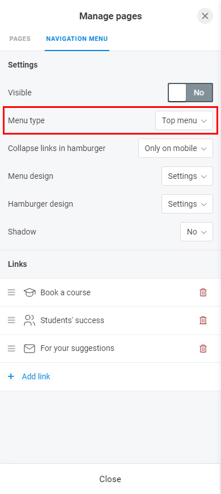Viewport: 221px width, 494px height.
Task: Delete the Book a course link
Action: [203, 292]
